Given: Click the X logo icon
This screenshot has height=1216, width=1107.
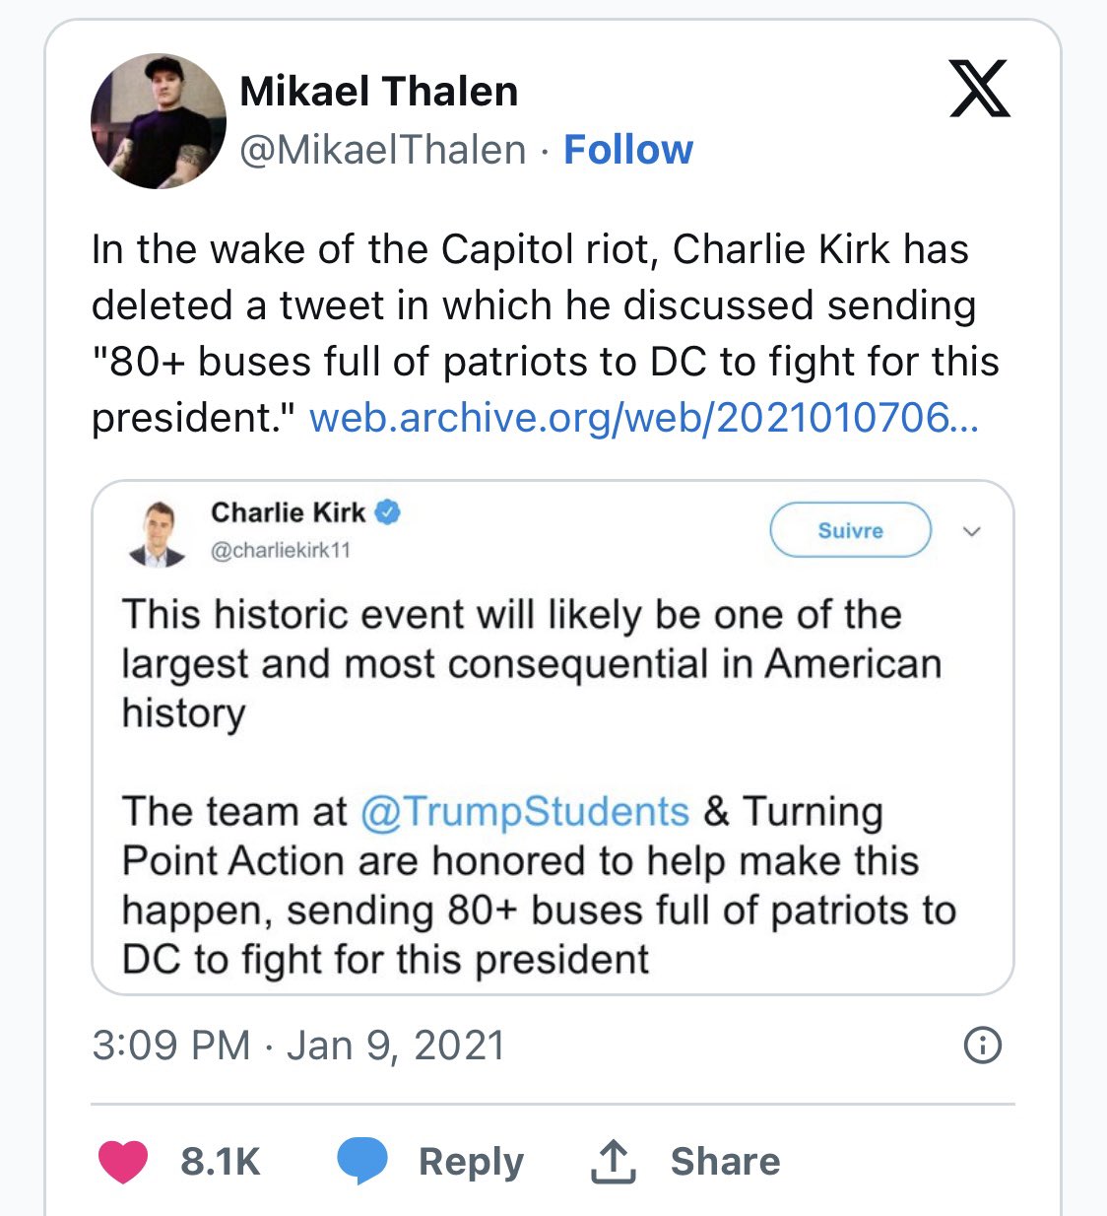Looking at the screenshot, I should (979, 89).
